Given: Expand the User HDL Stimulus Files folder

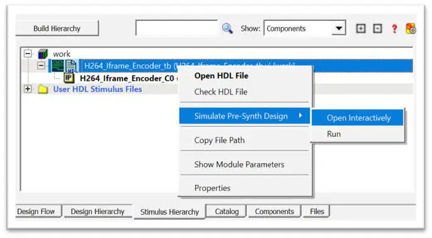Looking at the screenshot, I should coord(28,89).
